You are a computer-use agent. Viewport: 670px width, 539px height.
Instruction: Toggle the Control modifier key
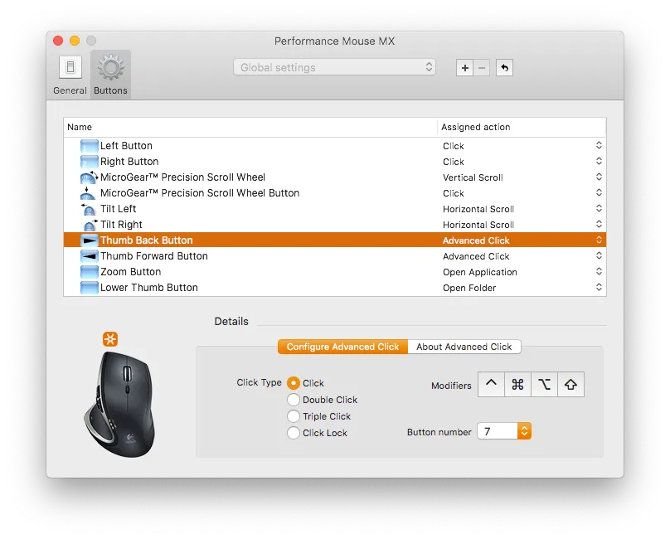pos(491,385)
